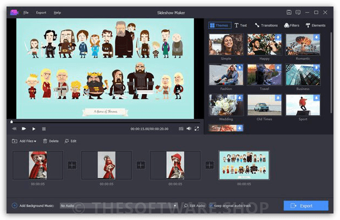Enter fullscreen preview mode

point(197,129)
